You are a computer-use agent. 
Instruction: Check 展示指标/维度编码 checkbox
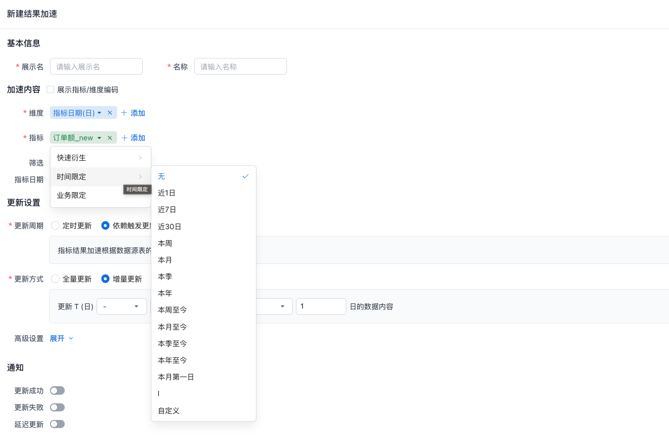tap(50, 89)
